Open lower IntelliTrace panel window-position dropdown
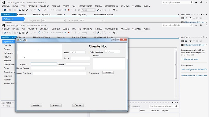This screenshot has height=117, width=209. coord(201,37)
